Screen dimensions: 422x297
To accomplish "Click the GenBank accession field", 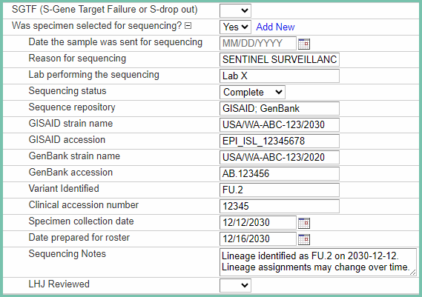I will click(280, 173).
